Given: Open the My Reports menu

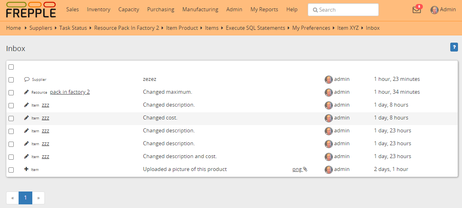Looking at the screenshot, I should pyautogui.click(x=264, y=10).
